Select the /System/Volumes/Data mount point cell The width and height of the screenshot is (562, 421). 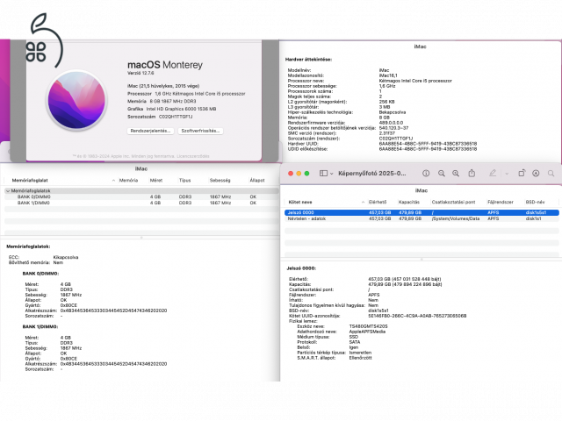456,218
